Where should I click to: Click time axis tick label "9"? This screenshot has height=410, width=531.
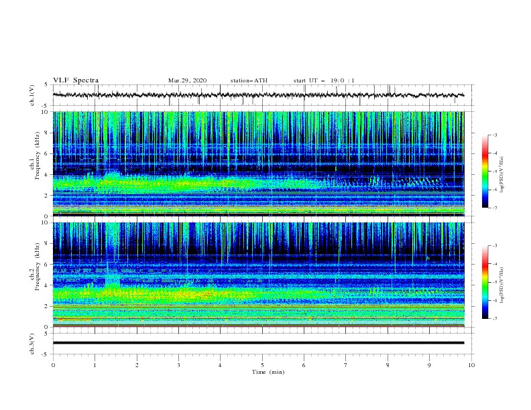(x=429, y=365)
